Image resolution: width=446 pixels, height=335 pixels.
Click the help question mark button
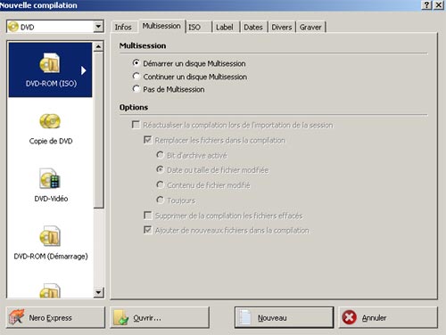pos(427,5)
